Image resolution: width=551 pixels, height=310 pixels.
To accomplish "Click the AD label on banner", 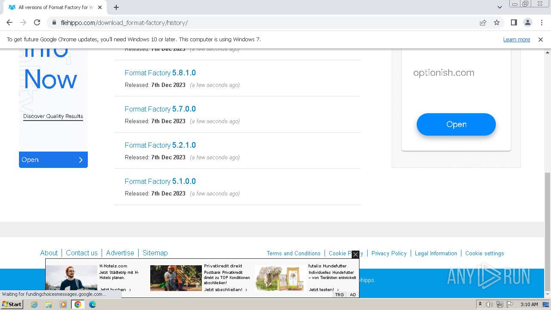I will pos(353,295).
